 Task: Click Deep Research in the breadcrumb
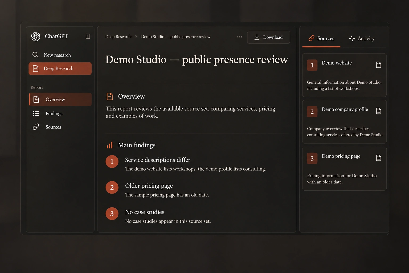118,37
